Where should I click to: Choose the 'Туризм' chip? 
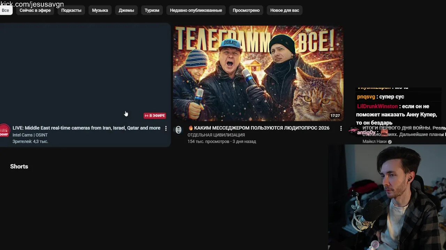tap(152, 10)
